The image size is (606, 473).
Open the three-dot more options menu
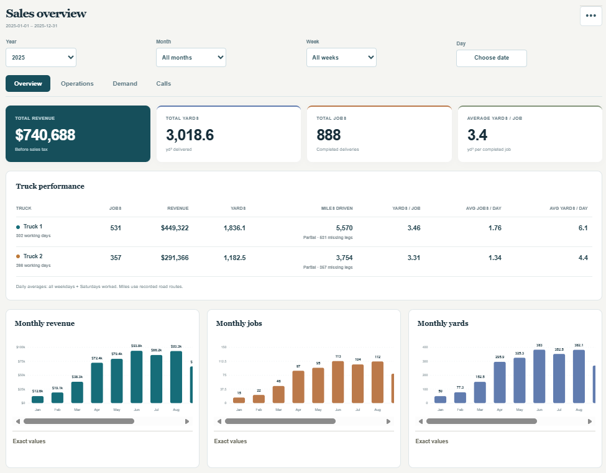point(590,16)
